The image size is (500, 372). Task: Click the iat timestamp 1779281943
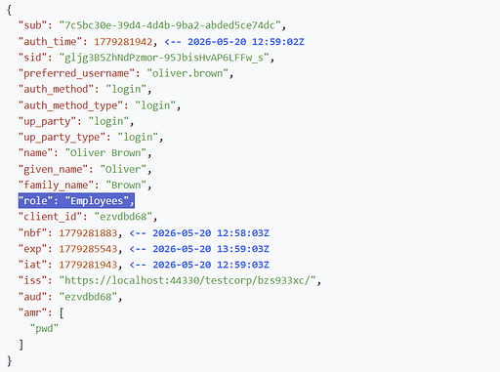click(x=88, y=265)
